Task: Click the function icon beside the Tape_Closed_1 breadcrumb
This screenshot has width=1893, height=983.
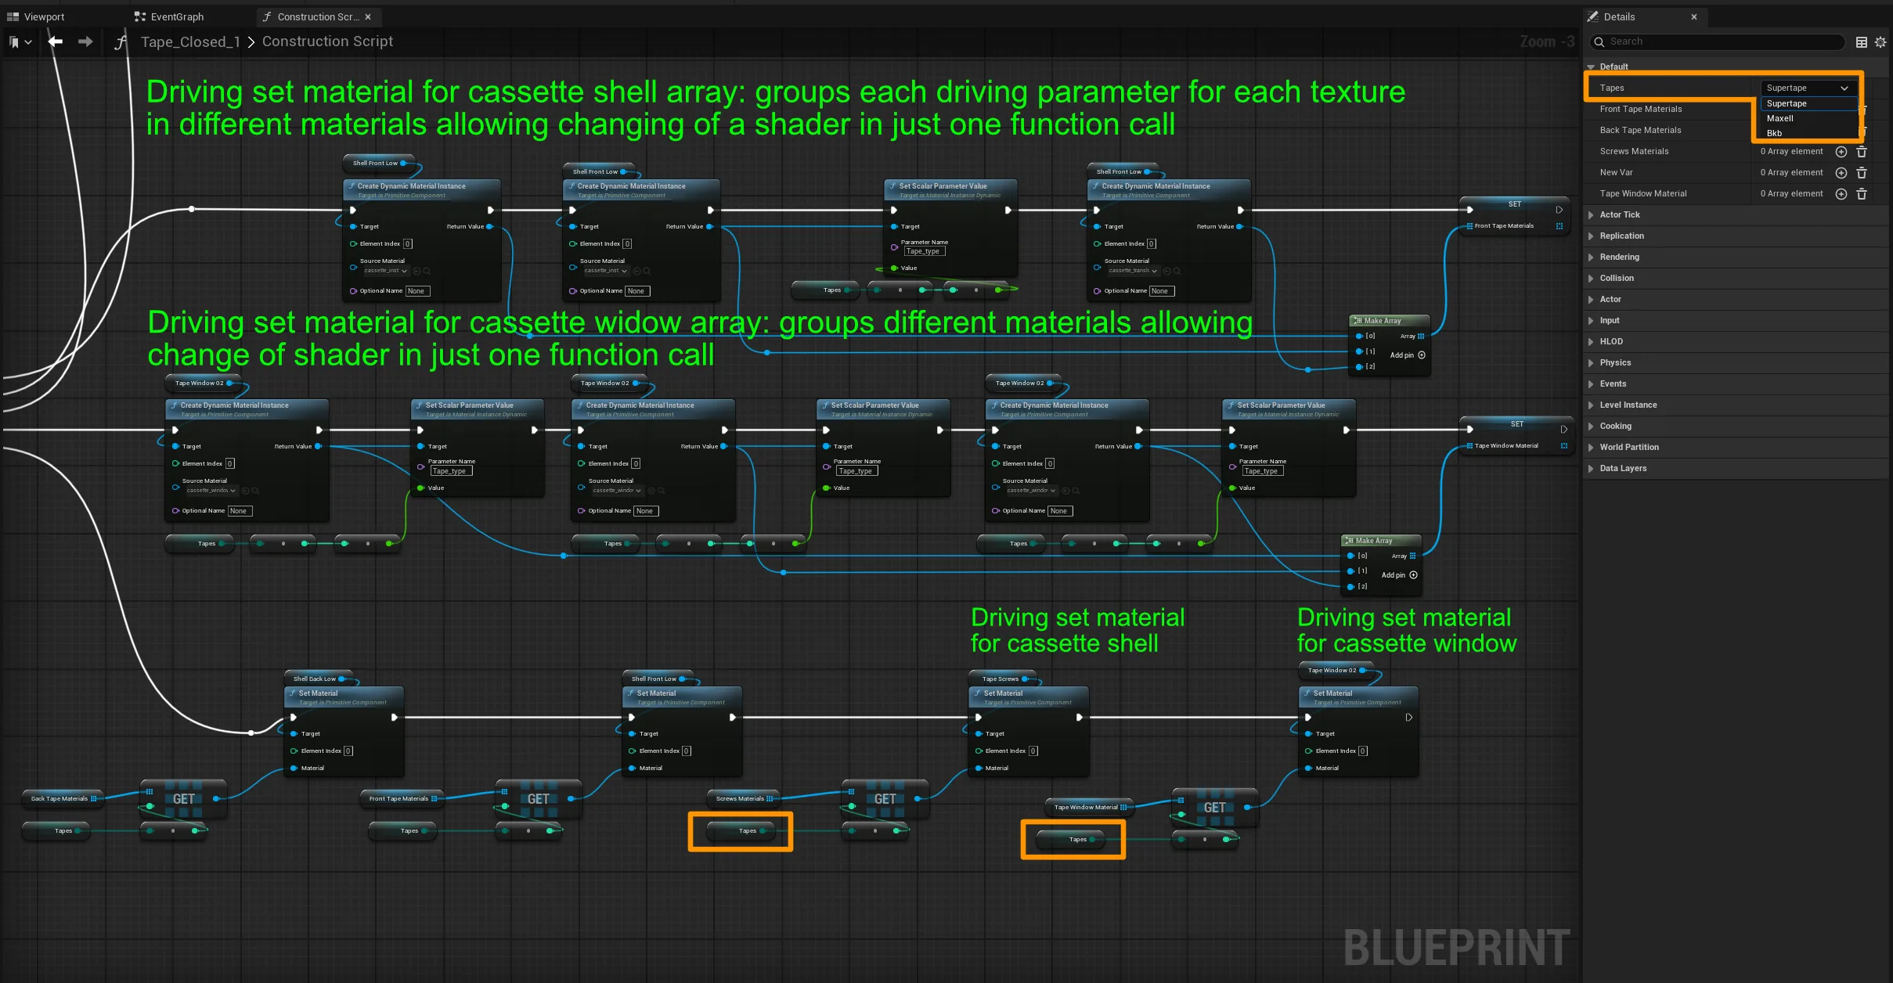Action: click(121, 42)
